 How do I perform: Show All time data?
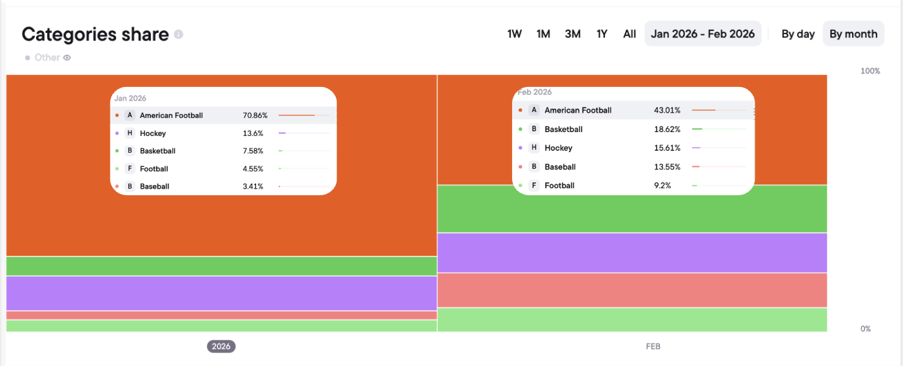630,34
